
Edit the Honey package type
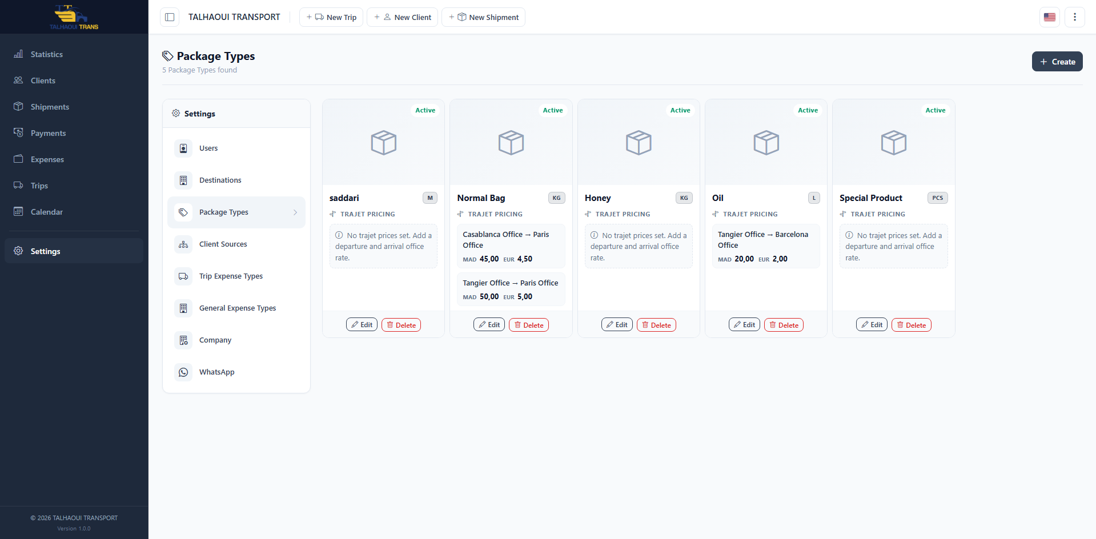(x=617, y=325)
